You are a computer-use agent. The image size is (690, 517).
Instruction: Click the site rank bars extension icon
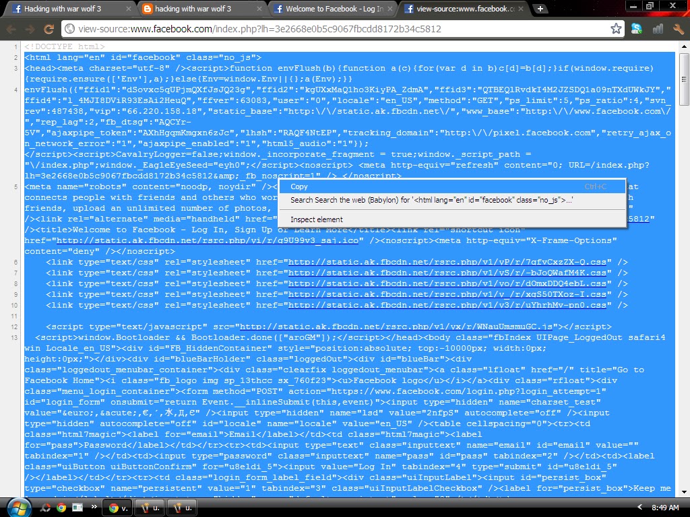(658, 30)
